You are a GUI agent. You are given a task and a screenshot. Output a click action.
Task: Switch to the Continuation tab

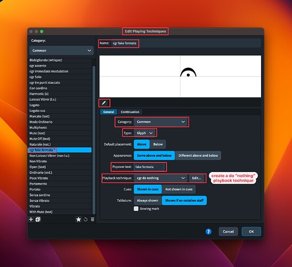click(130, 112)
